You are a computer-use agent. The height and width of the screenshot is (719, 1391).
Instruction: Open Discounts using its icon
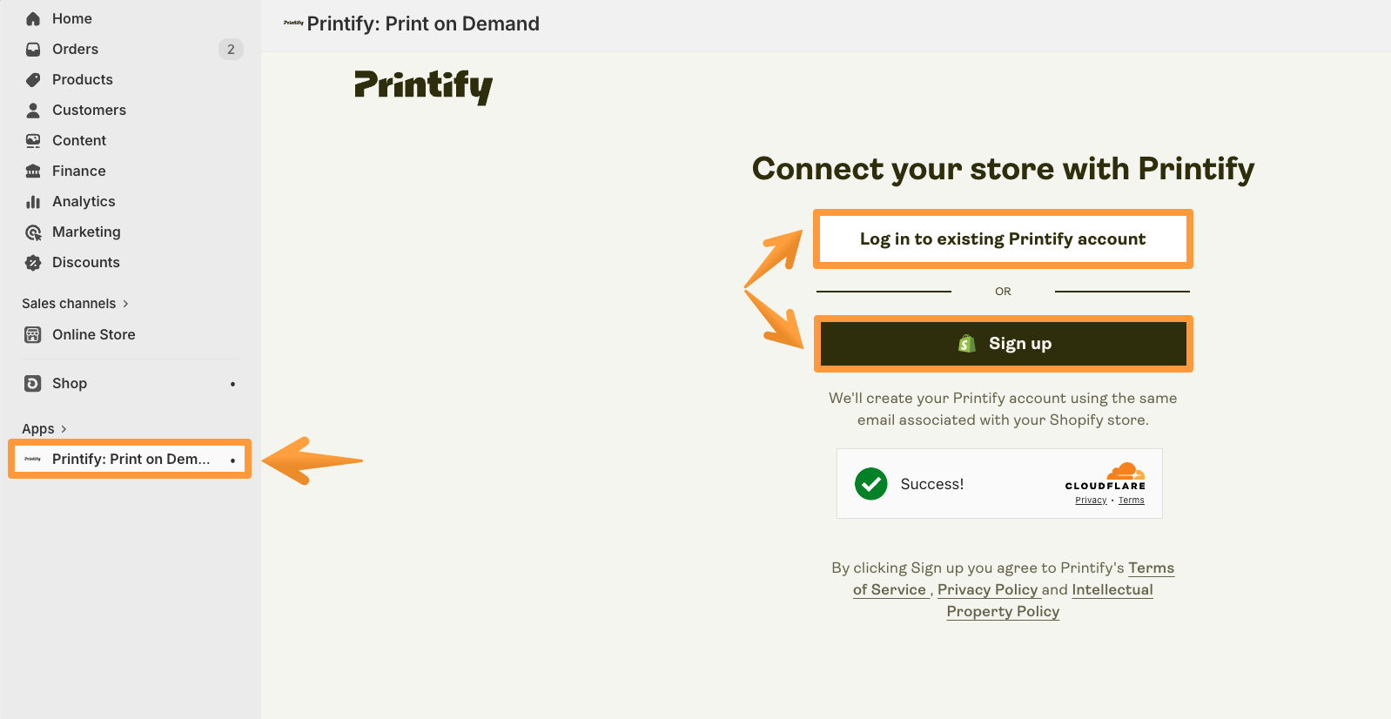click(x=32, y=262)
